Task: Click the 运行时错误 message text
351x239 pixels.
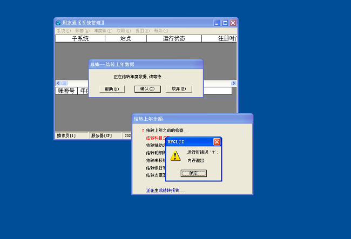Action: [x=202, y=152]
